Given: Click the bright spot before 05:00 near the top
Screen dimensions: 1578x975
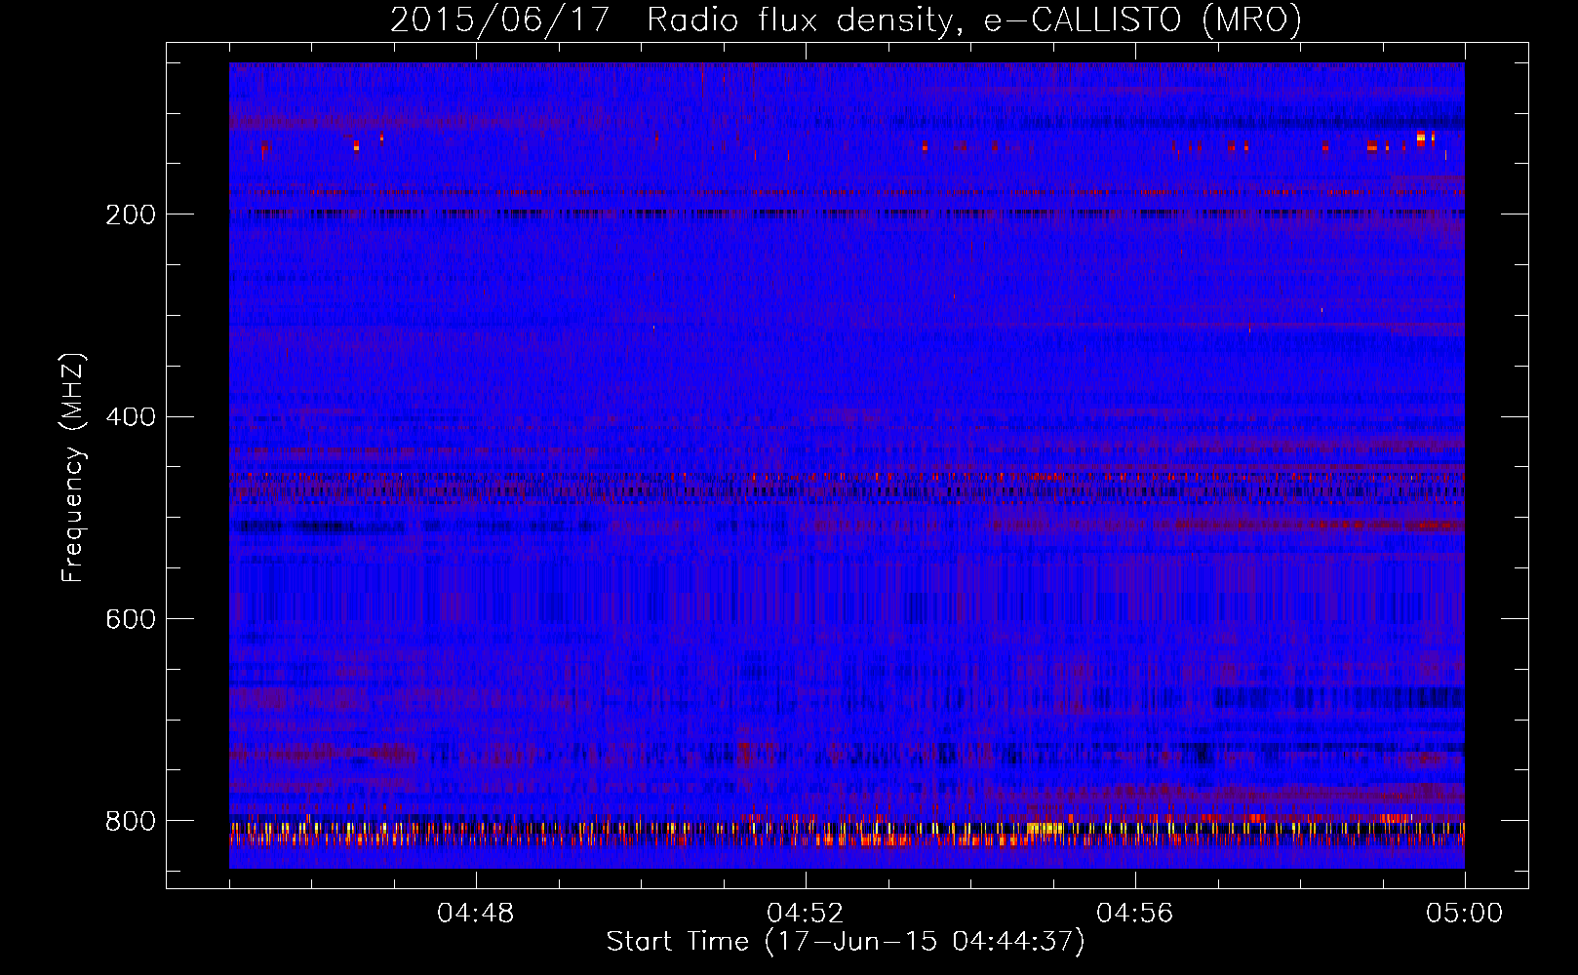Looking at the screenshot, I should (x=1421, y=137).
